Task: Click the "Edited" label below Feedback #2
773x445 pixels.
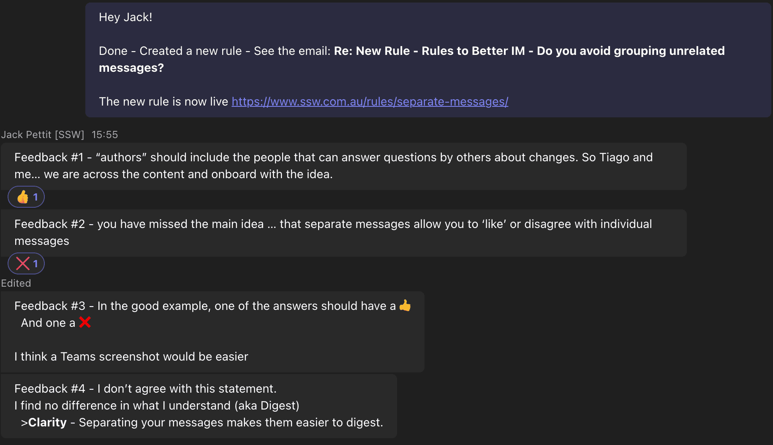Action: pyautogui.click(x=16, y=283)
